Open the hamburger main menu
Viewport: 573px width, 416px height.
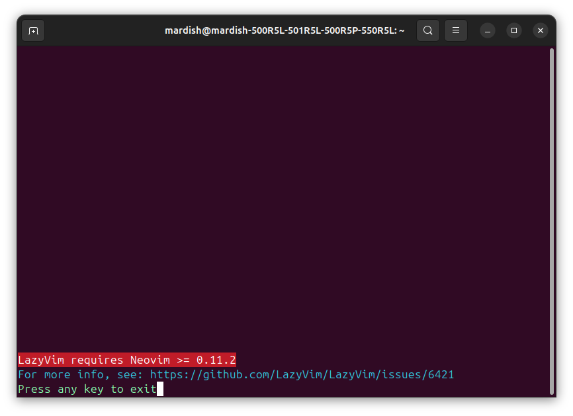[x=456, y=30]
